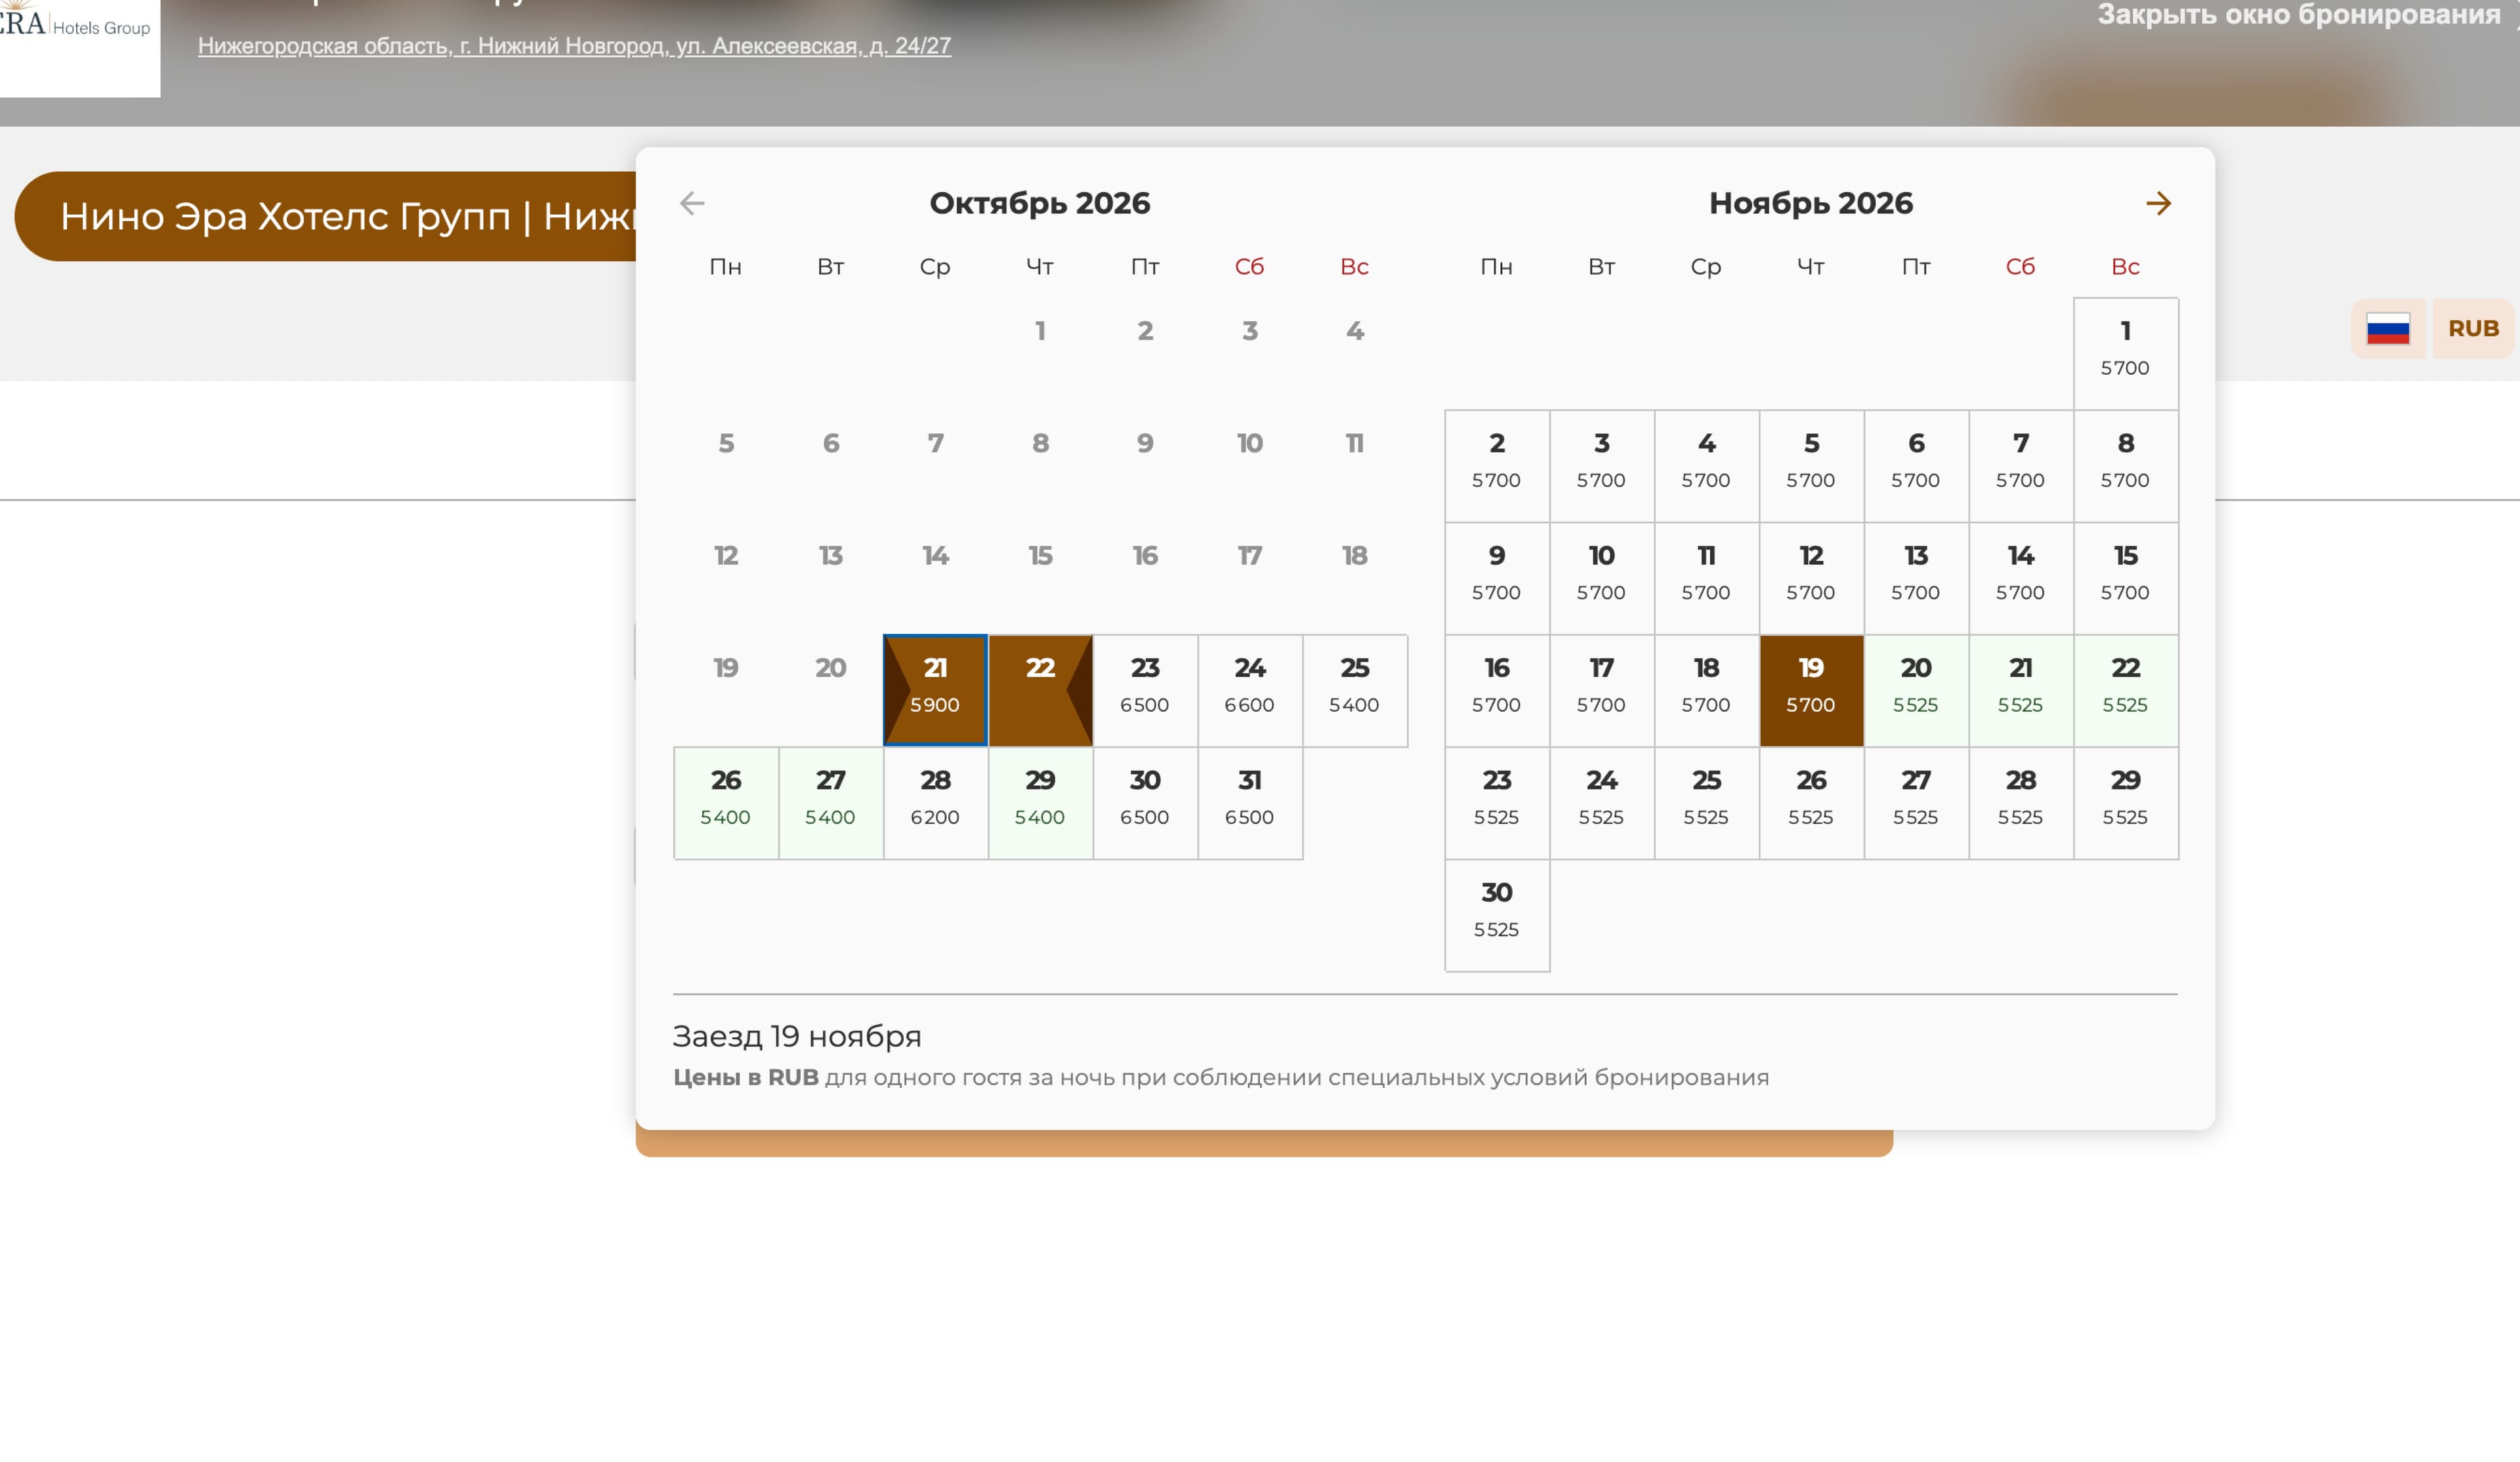
Task: Select November 15 priced 5700
Action: point(2126,578)
